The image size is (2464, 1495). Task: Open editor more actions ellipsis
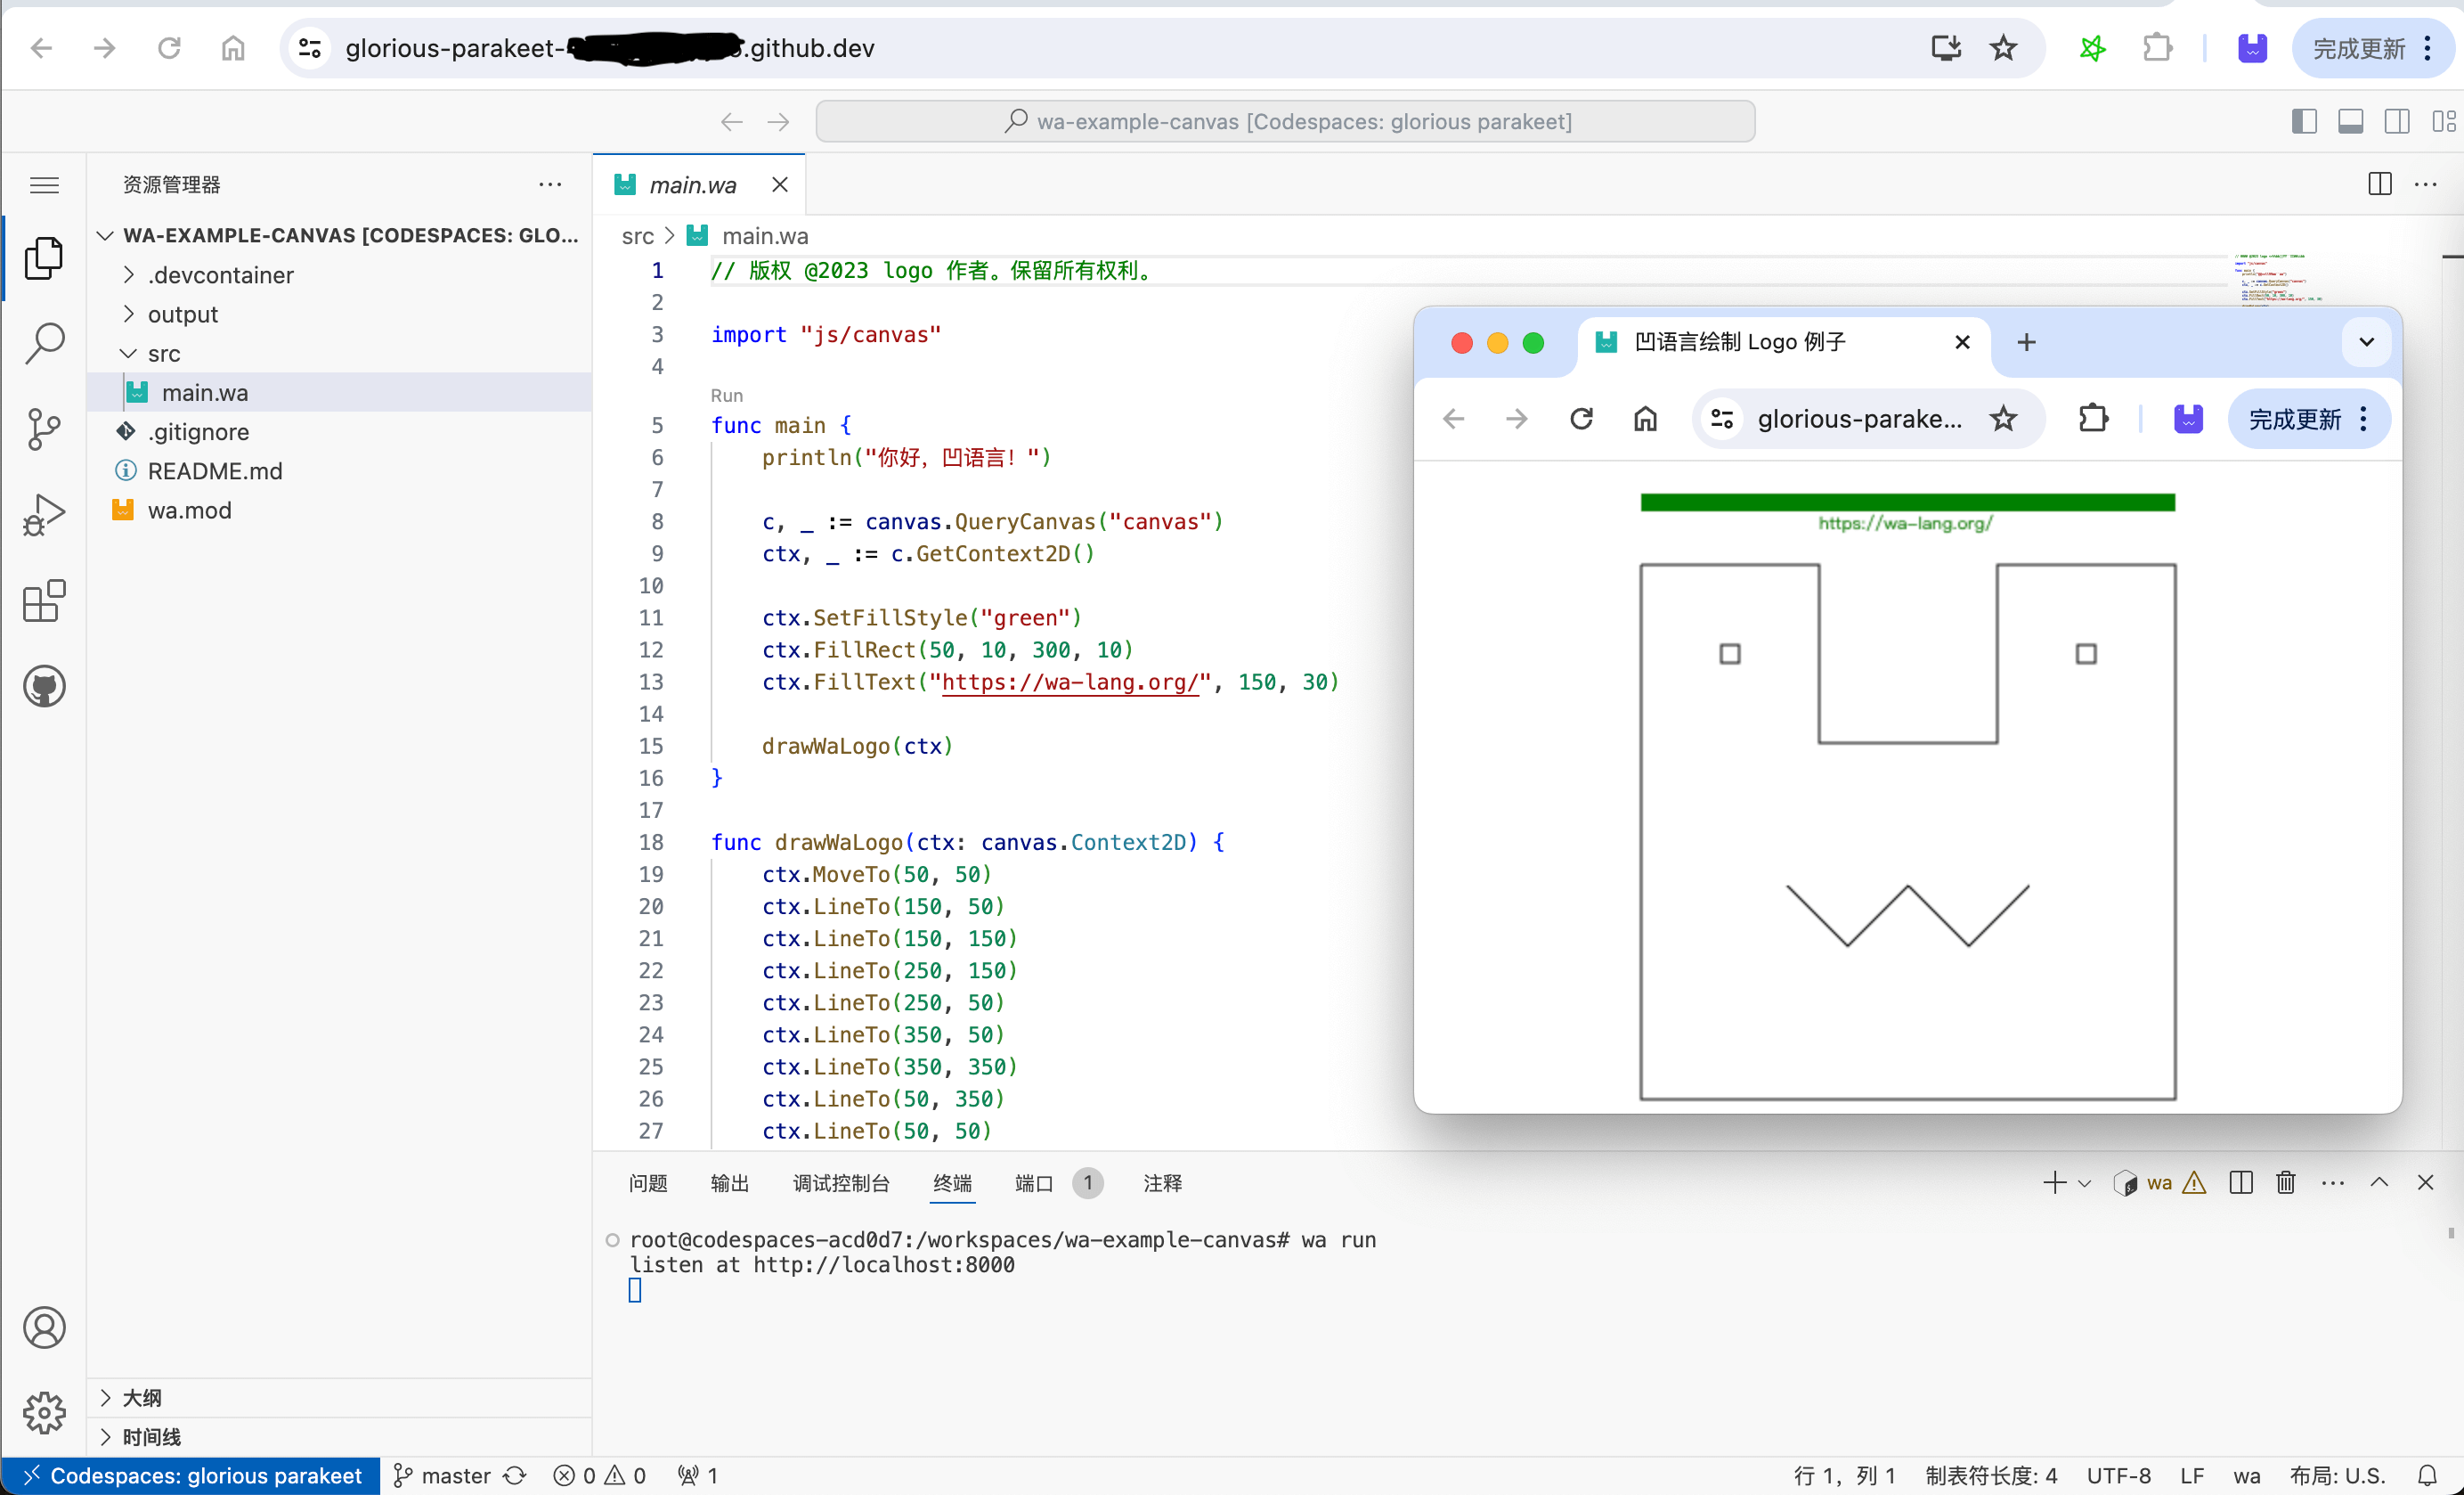click(x=2426, y=184)
